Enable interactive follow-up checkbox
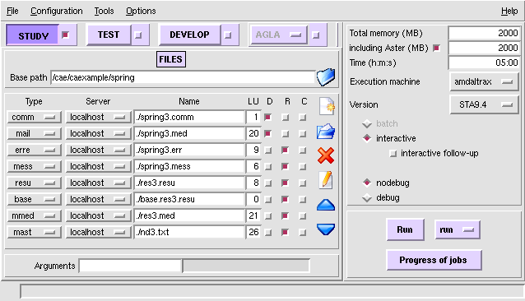This screenshot has height=301, width=525. (393, 154)
